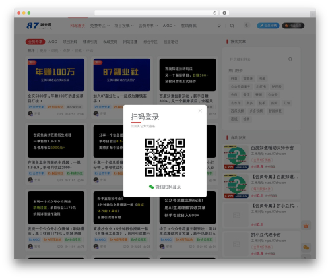Expand the AIGC dropdown in top navigation
Image resolution: width=330 pixels, height=279 pixels.
pos(170,26)
